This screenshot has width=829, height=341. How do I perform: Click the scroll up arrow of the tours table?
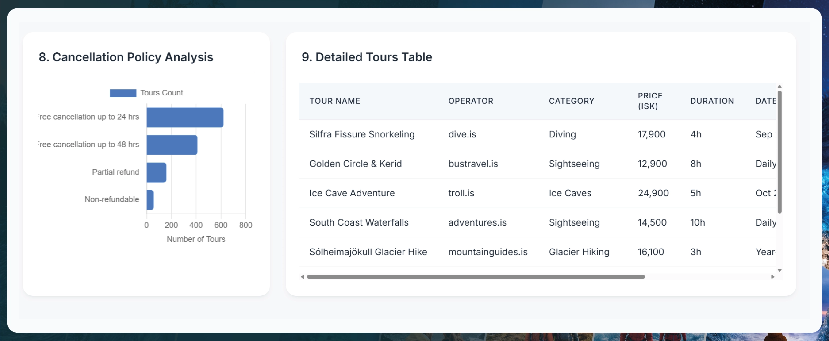(780, 86)
